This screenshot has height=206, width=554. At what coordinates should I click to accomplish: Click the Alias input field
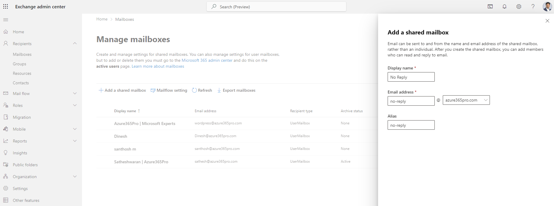411,125
